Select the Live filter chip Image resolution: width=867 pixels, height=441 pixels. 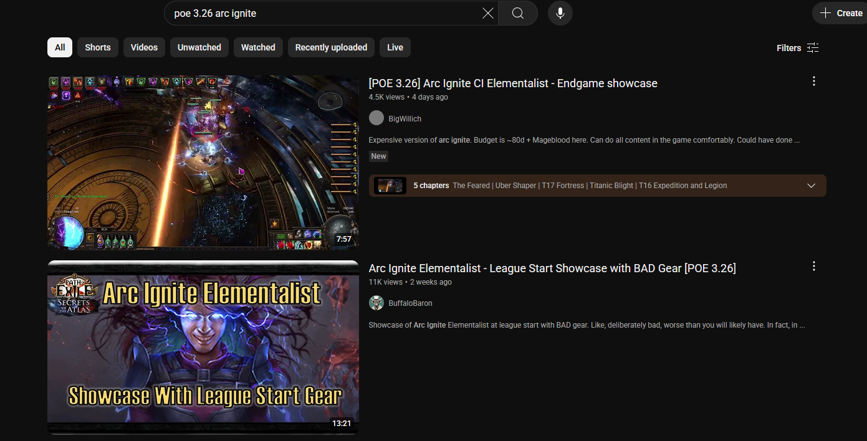pyautogui.click(x=395, y=47)
